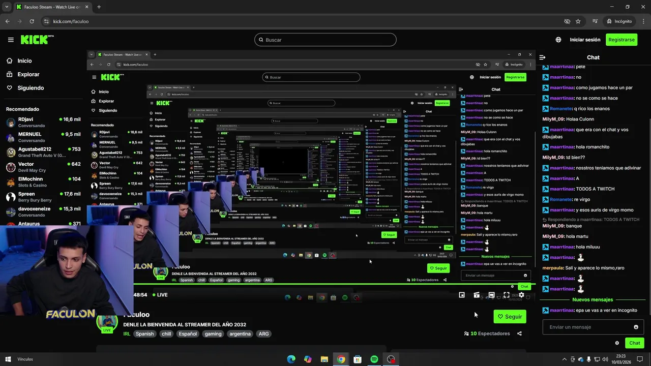
Task: Open the tab search dropdown arrow
Action: click(6, 7)
